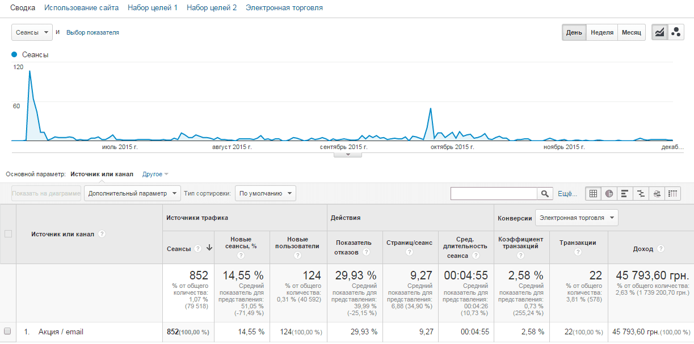Switch chart to motion bubble chart
This screenshot has height=344, width=694.
pos(675,32)
